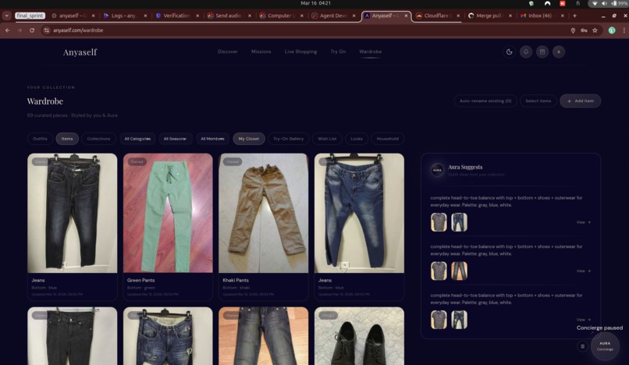Open Live Shopping in the navigation
629x365 pixels.
pyautogui.click(x=300, y=51)
